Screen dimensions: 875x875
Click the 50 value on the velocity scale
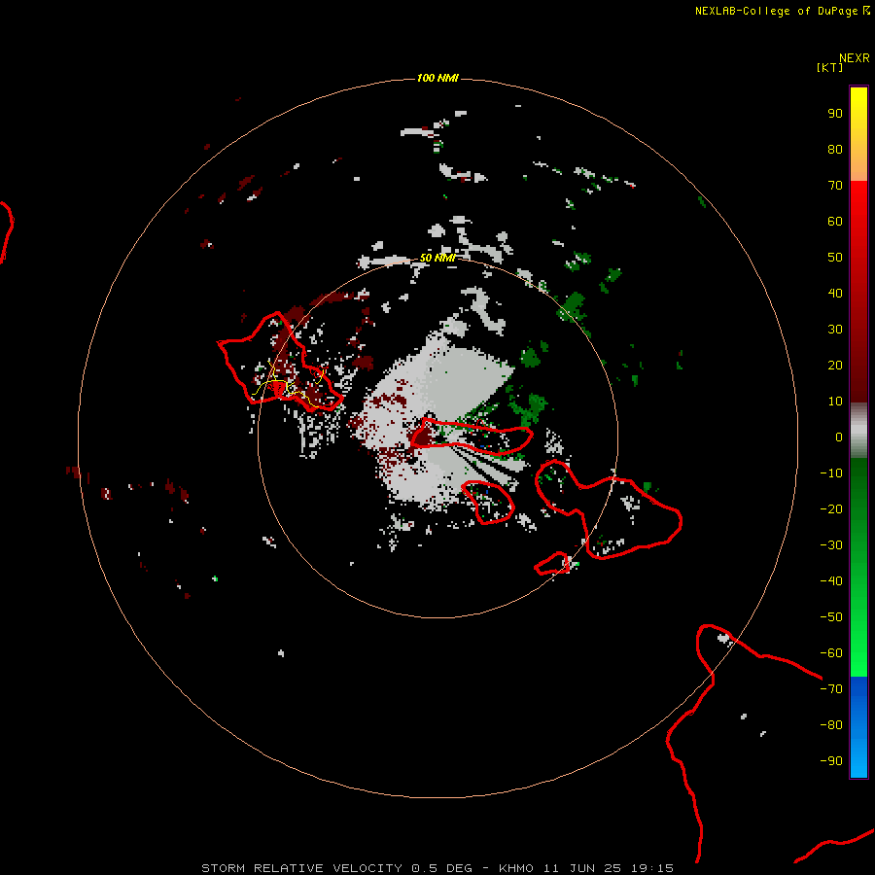(x=835, y=258)
